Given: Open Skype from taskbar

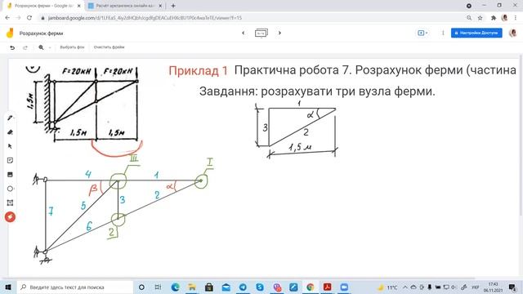Looking at the screenshot, I should (260, 287).
